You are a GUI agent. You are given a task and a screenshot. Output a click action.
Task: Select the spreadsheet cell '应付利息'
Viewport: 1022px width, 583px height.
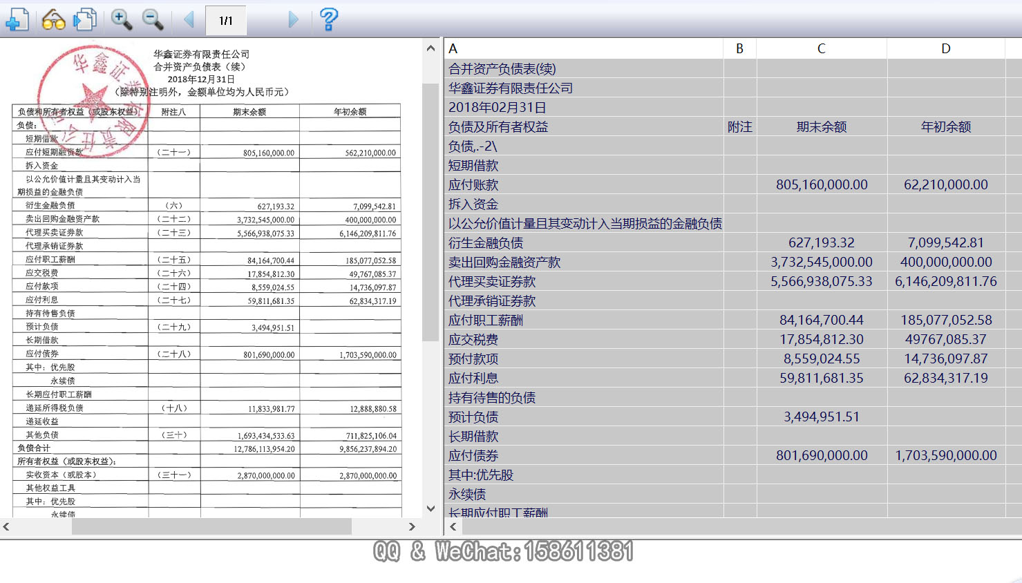pyautogui.click(x=585, y=378)
